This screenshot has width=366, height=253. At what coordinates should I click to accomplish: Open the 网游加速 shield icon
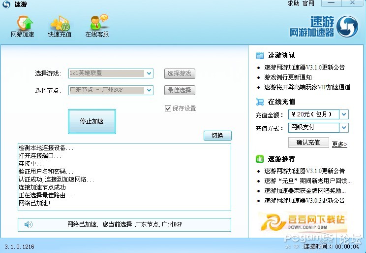pyautogui.click(x=25, y=23)
